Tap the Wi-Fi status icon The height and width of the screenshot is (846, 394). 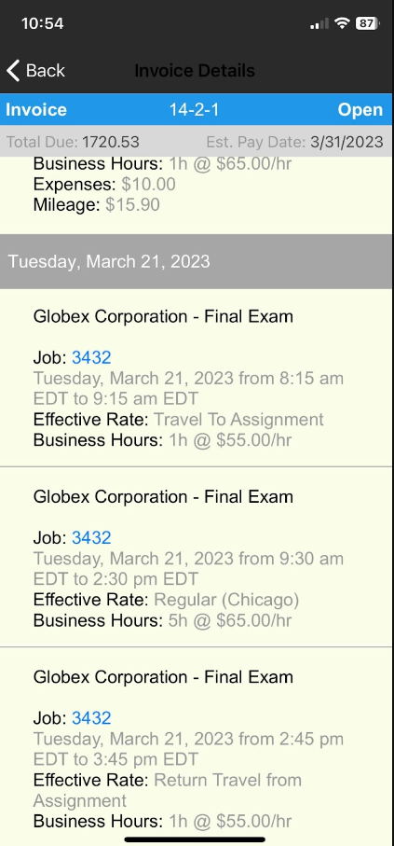tap(342, 23)
